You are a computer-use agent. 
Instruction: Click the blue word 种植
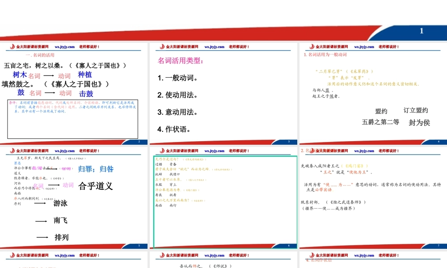click(x=85, y=75)
